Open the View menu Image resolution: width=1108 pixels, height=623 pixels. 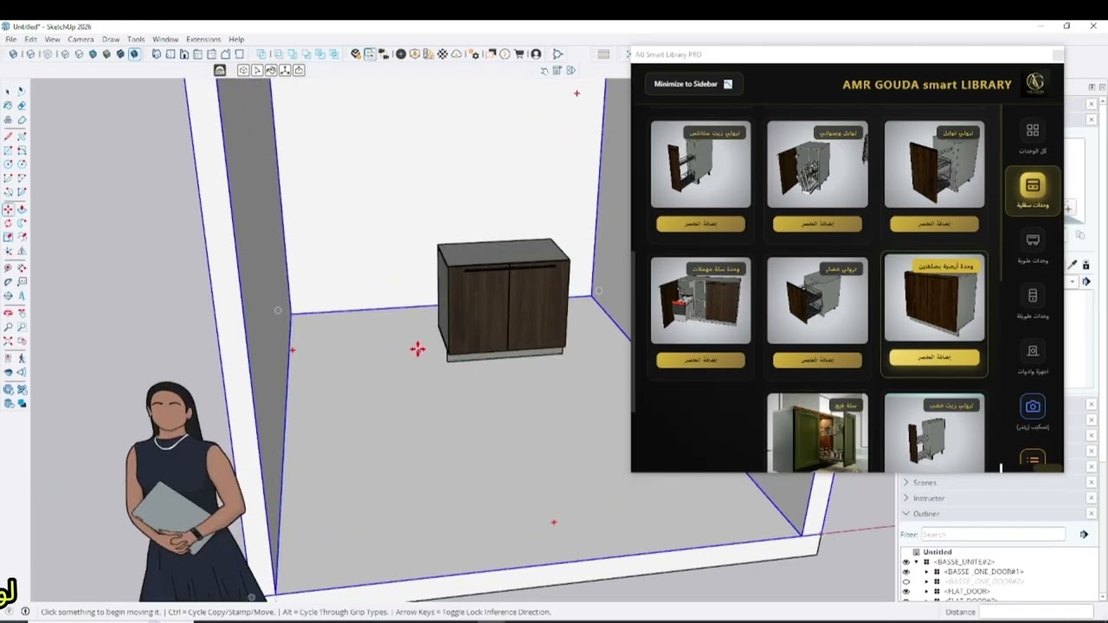pyautogui.click(x=53, y=39)
